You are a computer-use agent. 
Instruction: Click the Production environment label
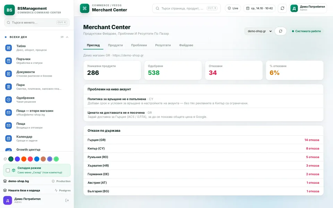61,181
